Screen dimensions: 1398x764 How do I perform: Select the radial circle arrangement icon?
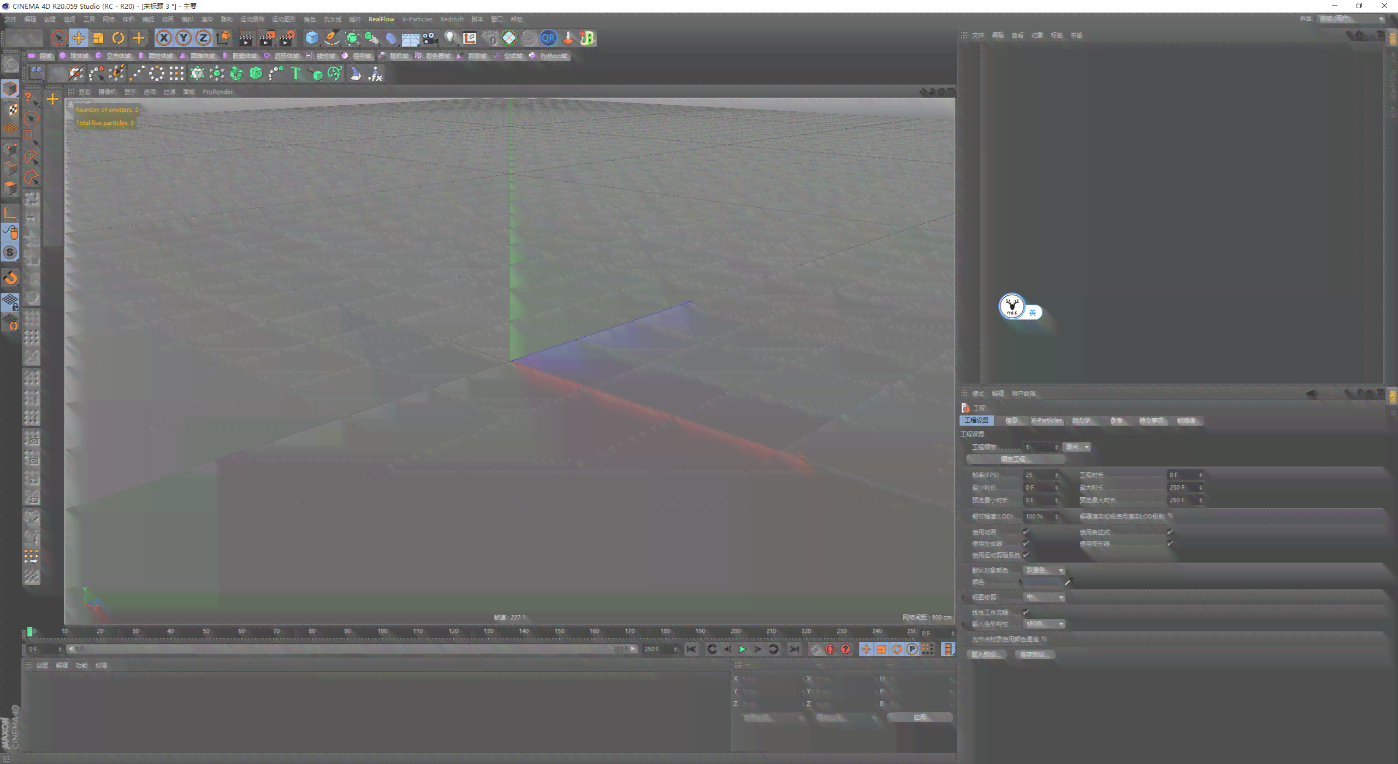[x=157, y=74]
